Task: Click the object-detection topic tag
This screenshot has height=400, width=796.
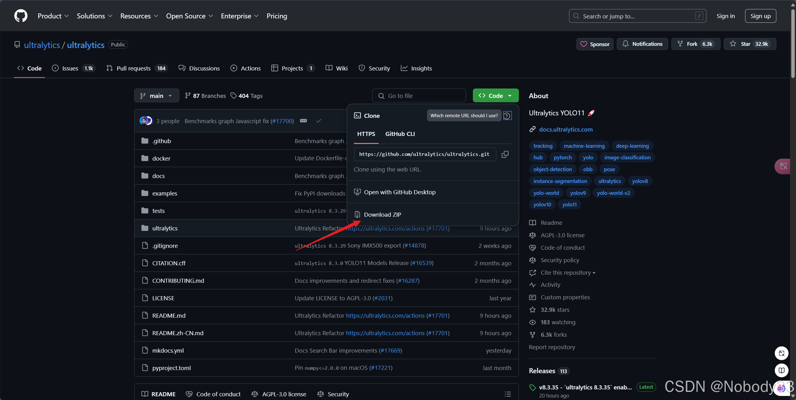Action: 553,169
